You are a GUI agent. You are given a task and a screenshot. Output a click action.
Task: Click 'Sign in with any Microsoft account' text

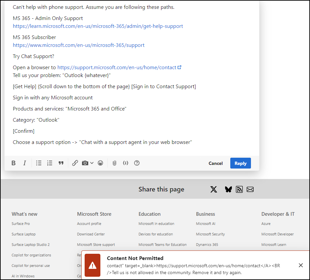pyautogui.click(x=52, y=98)
